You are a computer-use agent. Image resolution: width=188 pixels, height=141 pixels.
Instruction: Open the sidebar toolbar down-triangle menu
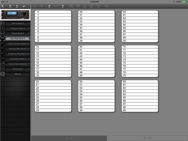24,6
